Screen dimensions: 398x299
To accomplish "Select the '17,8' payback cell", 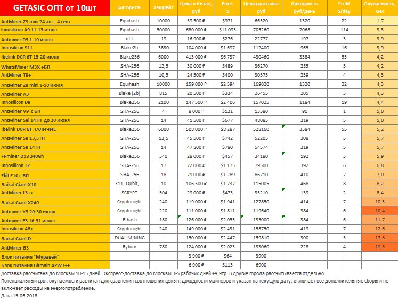I will (x=380, y=238).
